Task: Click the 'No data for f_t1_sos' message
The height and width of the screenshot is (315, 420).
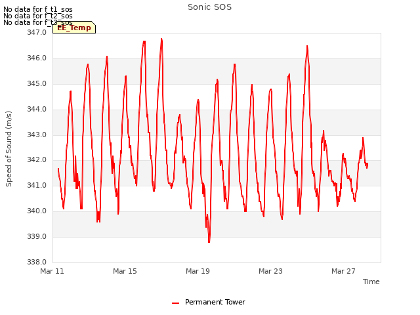Action: click(x=38, y=9)
